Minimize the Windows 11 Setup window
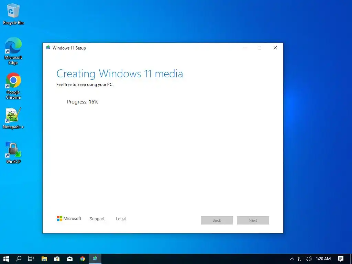The height and width of the screenshot is (264, 352). [244, 48]
